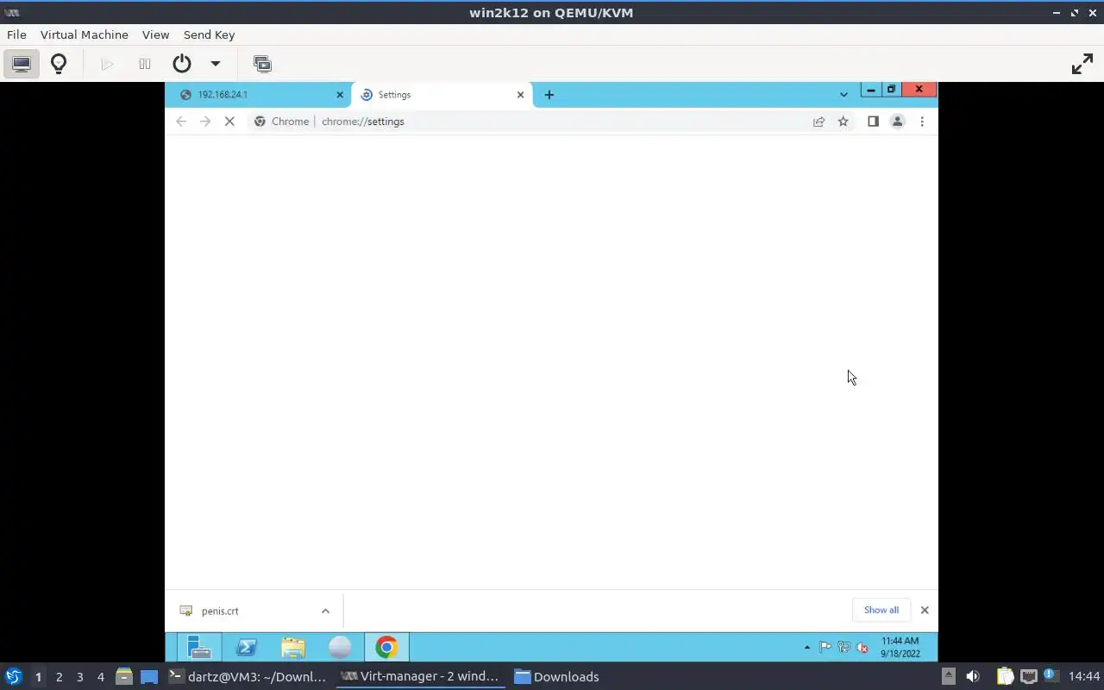This screenshot has width=1104, height=690.
Task: Click Chrome icon in Windows taskbar
Action: pyautogui.click(x=386, y=647)
